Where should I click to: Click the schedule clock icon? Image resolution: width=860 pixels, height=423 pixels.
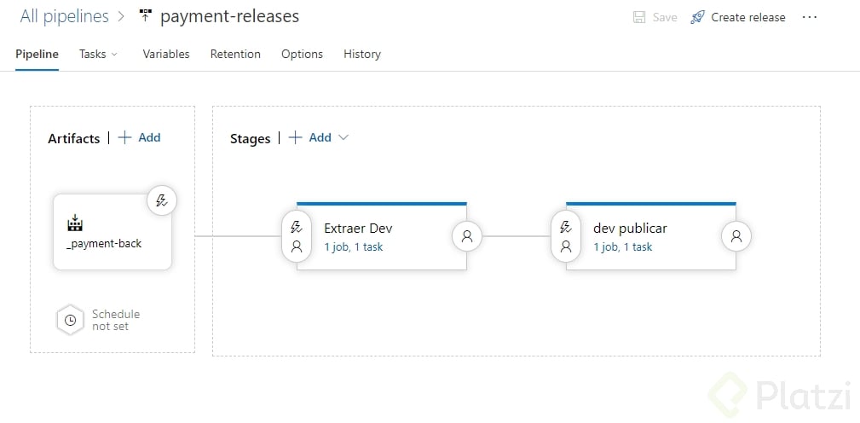pyautogui.click(x=70, y=321)
